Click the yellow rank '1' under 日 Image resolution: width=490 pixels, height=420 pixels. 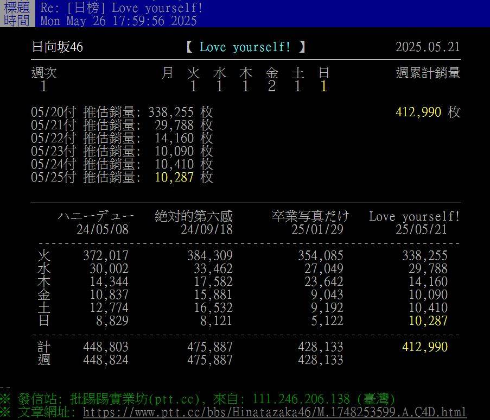click(x=324, y=86)
